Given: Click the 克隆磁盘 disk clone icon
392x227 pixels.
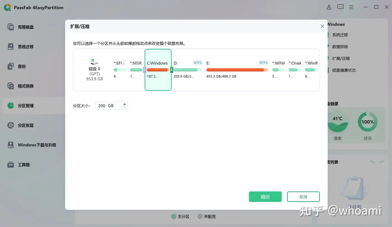Looking at the screenshot, I should pyautogui.click(x=11, y=27).
